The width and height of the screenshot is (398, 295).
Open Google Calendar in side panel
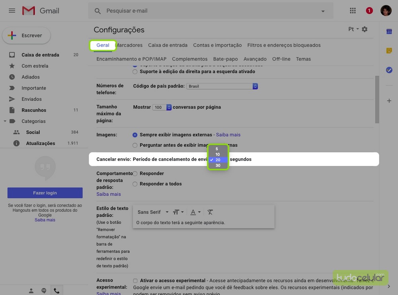coord(389,31)
